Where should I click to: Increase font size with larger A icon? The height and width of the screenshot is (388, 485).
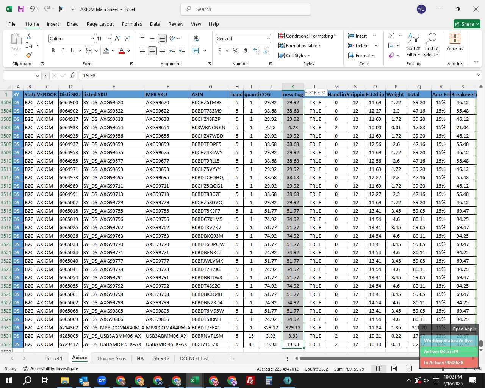[x=117, y=39]
